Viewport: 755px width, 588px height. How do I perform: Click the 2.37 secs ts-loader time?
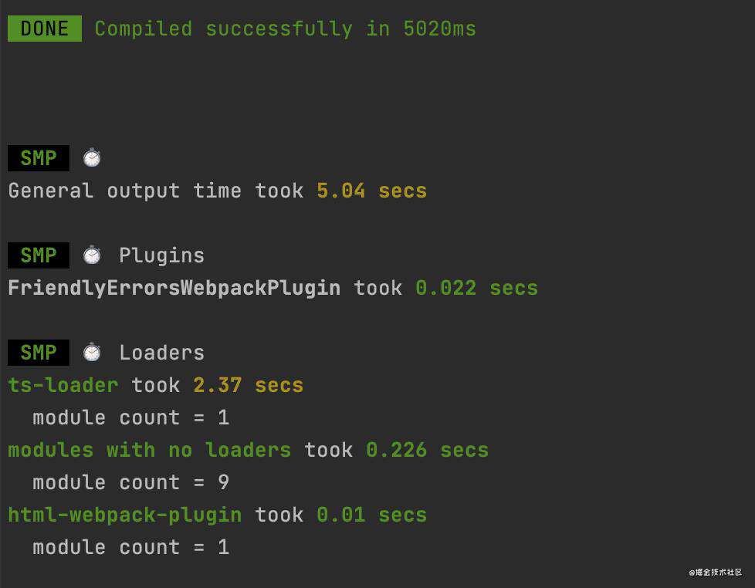[x=249, y=385]
